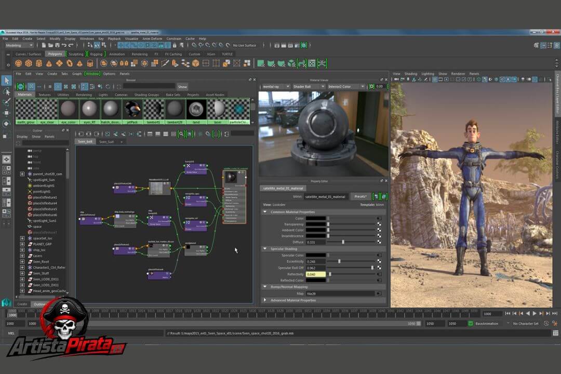The width and height of the screenshot is (561, 374).
Task: Click the lock icon in status line
Action: 175,46
